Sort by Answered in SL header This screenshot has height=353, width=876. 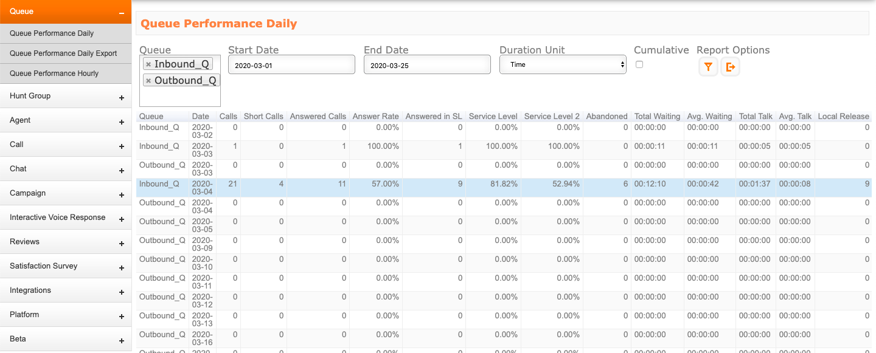pos(434,116)
